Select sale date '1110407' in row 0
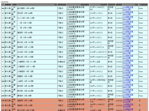This screenshot has width=149, height=111. click(119, 13)
